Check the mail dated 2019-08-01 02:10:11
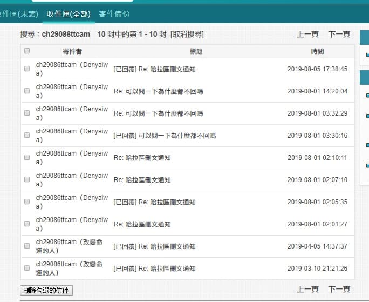The height and width of the screenshot is (302, 369). [x=27, y=157]
